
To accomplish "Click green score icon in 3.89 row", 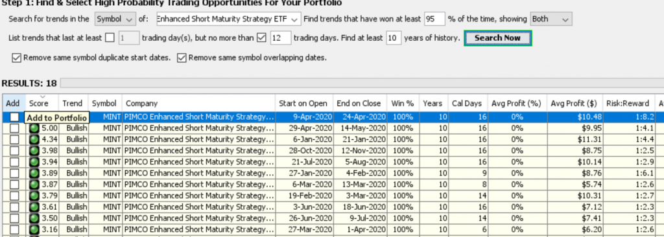I will point(34,173).
